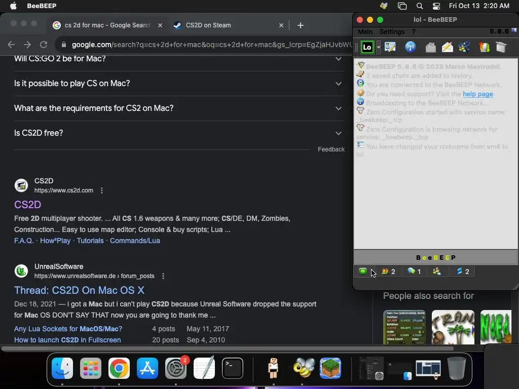Open more options dots next to unrealsoftware.de URL
The image size is (519, 389).
tap(163, 276)
